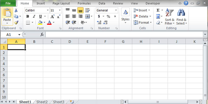The image size is (208, 104).
Task: Click Merge & Center icon
Action: 87,16
